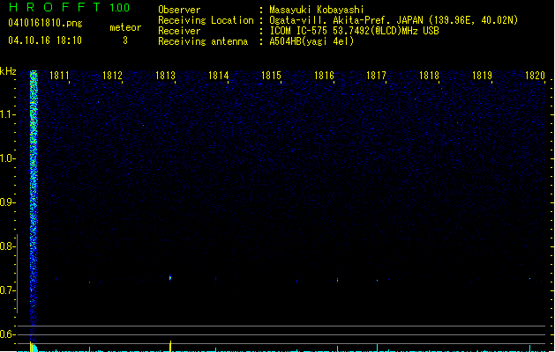This screenshot has height=352, width=555.
Task: Click the meteor count label
Action: pos(125,27)
